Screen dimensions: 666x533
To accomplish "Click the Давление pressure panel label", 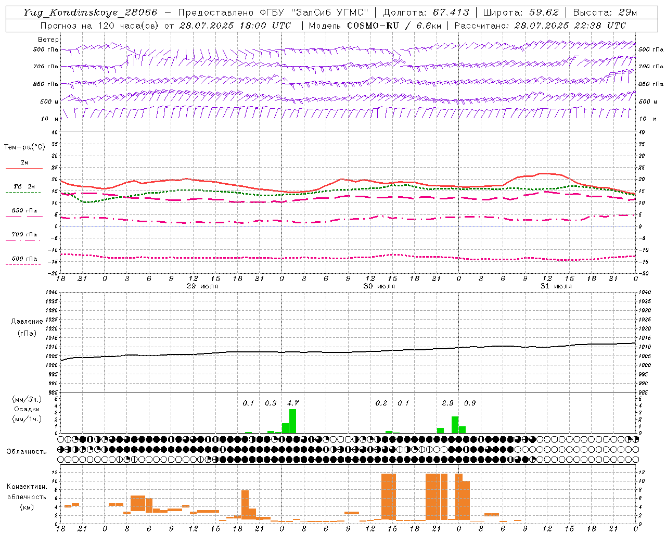I will click(x=27, y=321).
